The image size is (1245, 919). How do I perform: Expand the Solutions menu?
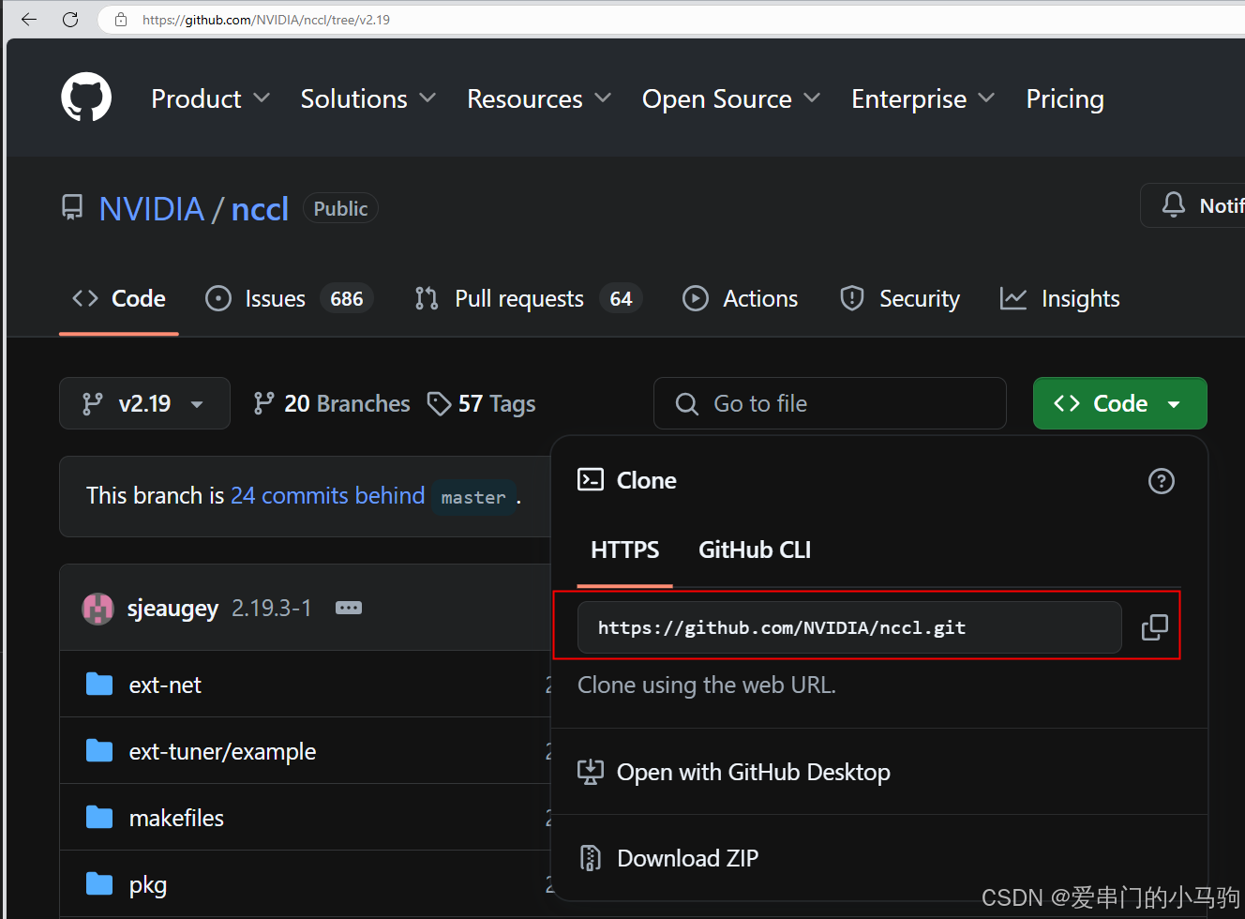coord(368,98)
